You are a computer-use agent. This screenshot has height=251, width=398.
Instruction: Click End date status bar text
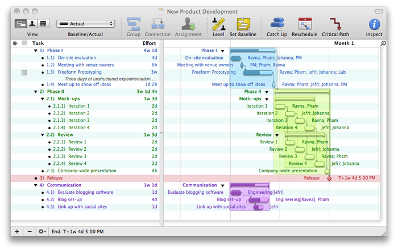[x=78, y=232]
